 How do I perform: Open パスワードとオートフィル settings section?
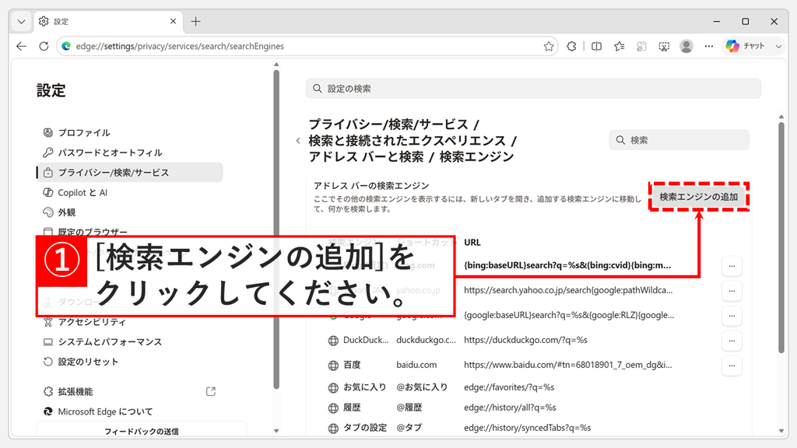click(130, 152)
